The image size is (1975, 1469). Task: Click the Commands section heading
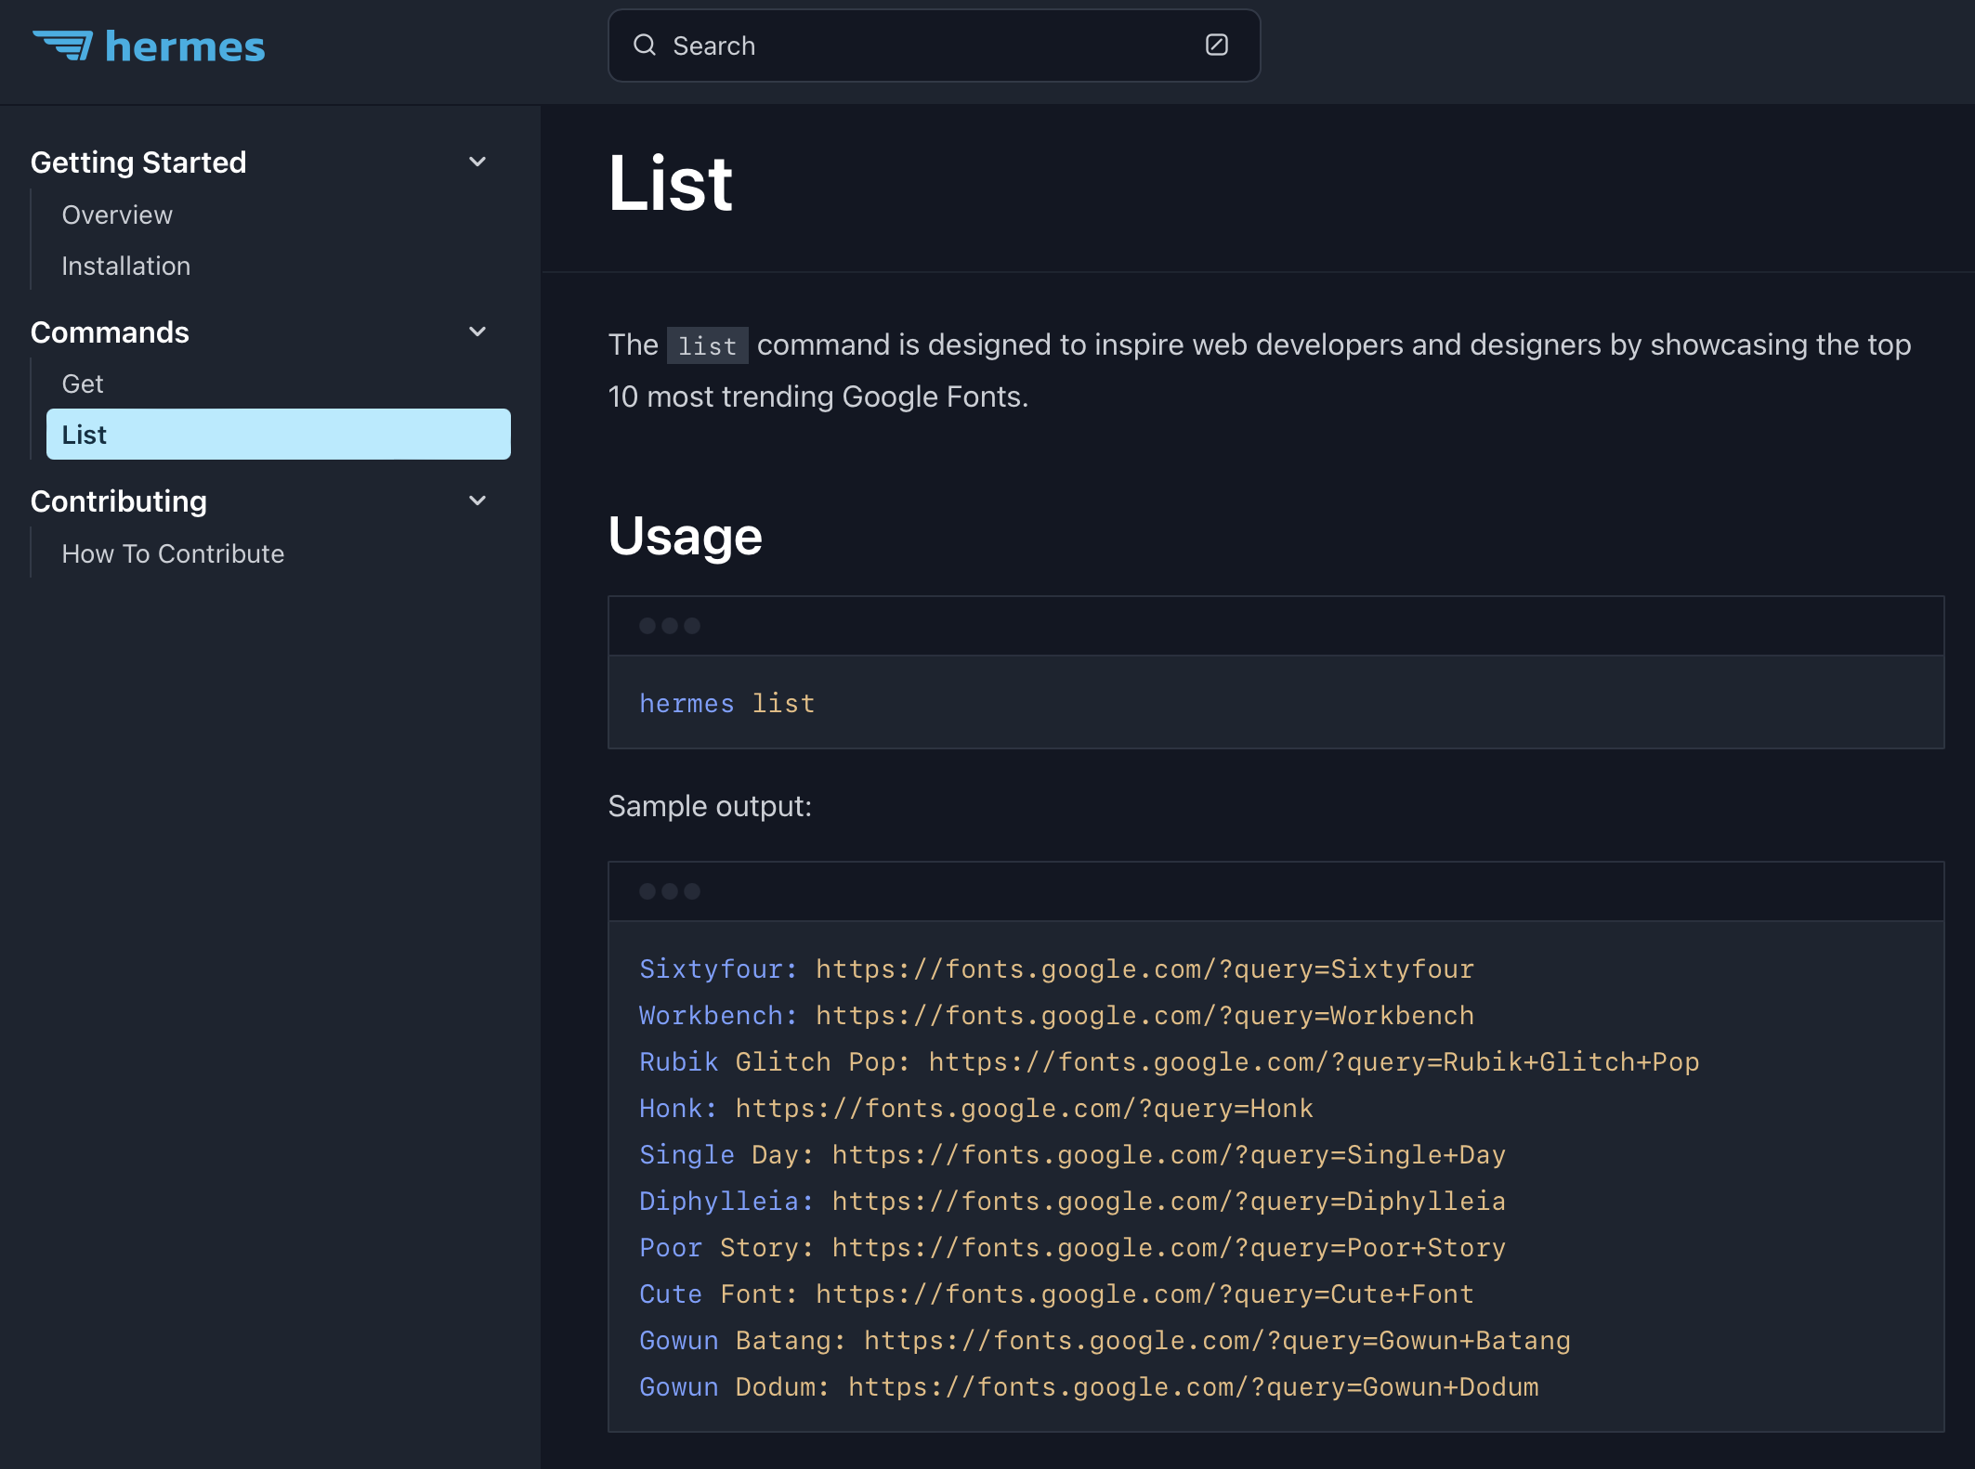[x=110, y=332]
